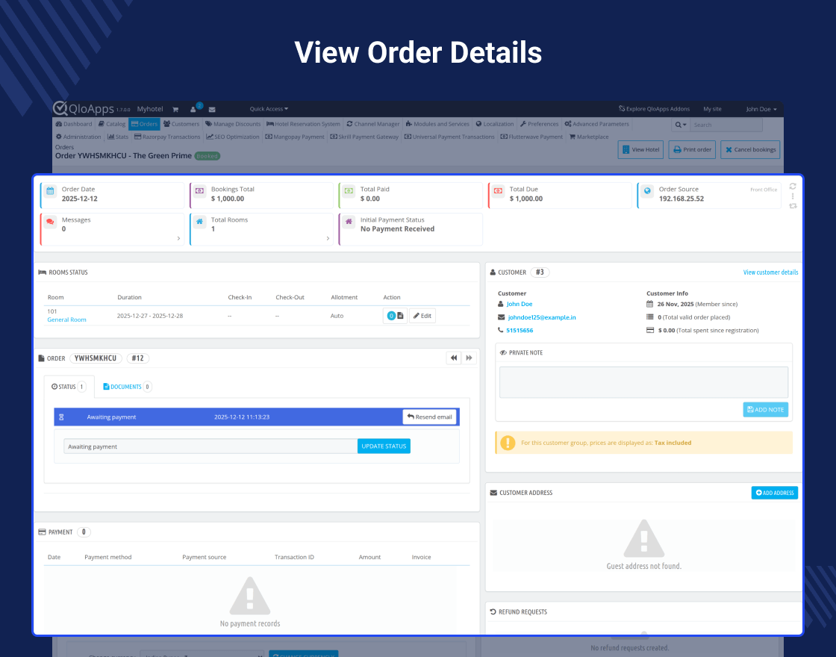Open the envelope messages icon in header

[x=212, y=109]
